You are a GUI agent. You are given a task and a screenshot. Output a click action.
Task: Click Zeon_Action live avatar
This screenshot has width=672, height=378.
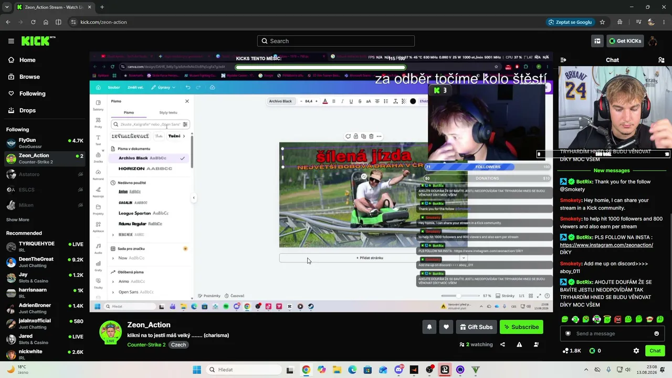[111, 332]
